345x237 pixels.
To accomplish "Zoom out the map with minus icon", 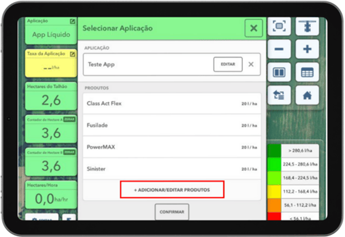I will click(x=279, y=49).
